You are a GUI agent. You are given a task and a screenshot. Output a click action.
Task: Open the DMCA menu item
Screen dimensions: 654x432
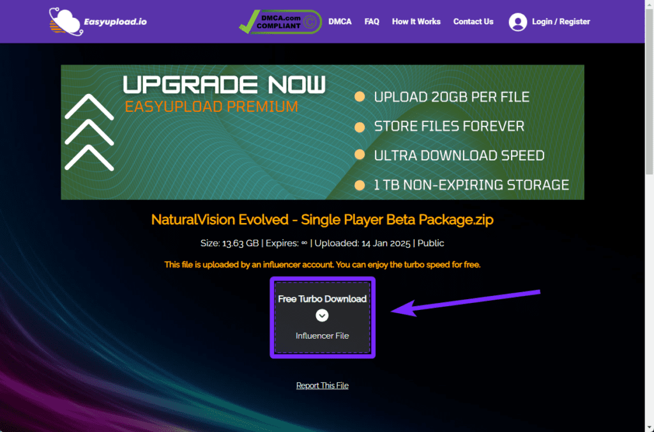point(340,22)
